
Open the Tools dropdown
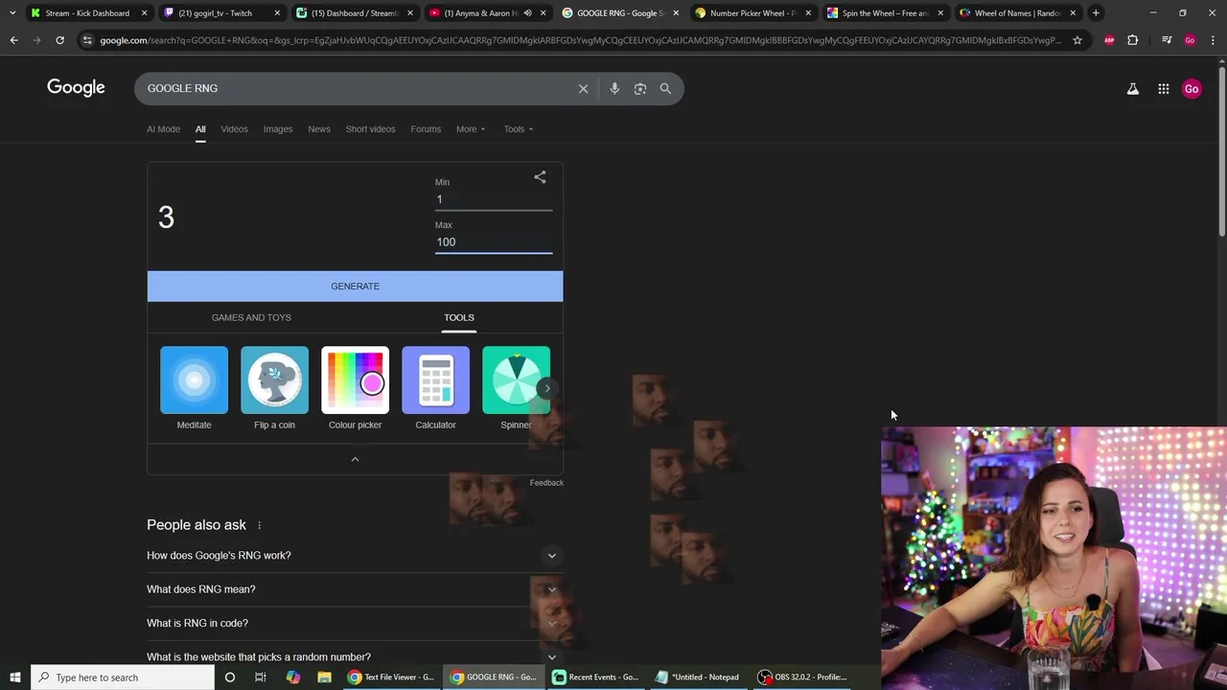click(x=519, y=129)
